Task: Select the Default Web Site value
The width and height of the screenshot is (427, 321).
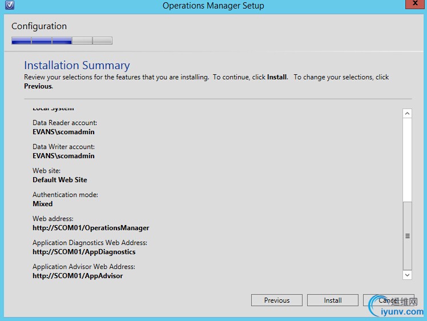Action: 59,180
